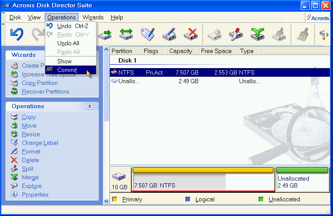Expand the toolbar overflow chevron

(327, 34)
